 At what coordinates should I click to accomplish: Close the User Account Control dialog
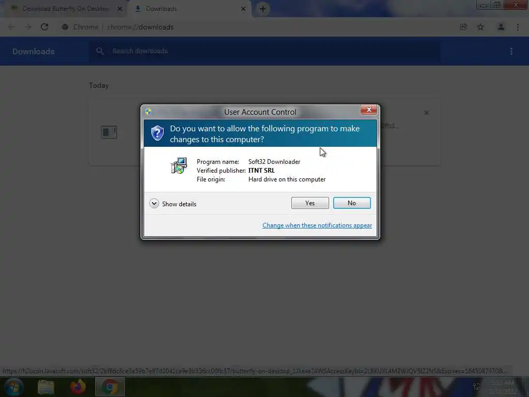(368, 110)
